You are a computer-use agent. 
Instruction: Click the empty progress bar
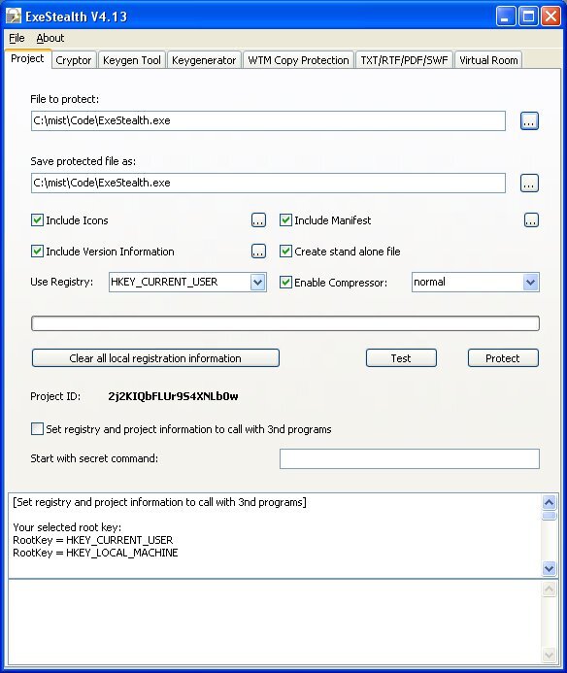(x=285, y=323)
